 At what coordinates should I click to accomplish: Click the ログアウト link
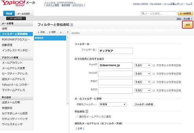coord(78,5)
